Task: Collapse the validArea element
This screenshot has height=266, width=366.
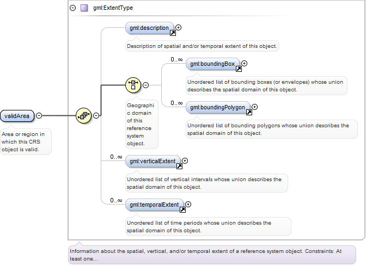Action: tap(39, 116)
